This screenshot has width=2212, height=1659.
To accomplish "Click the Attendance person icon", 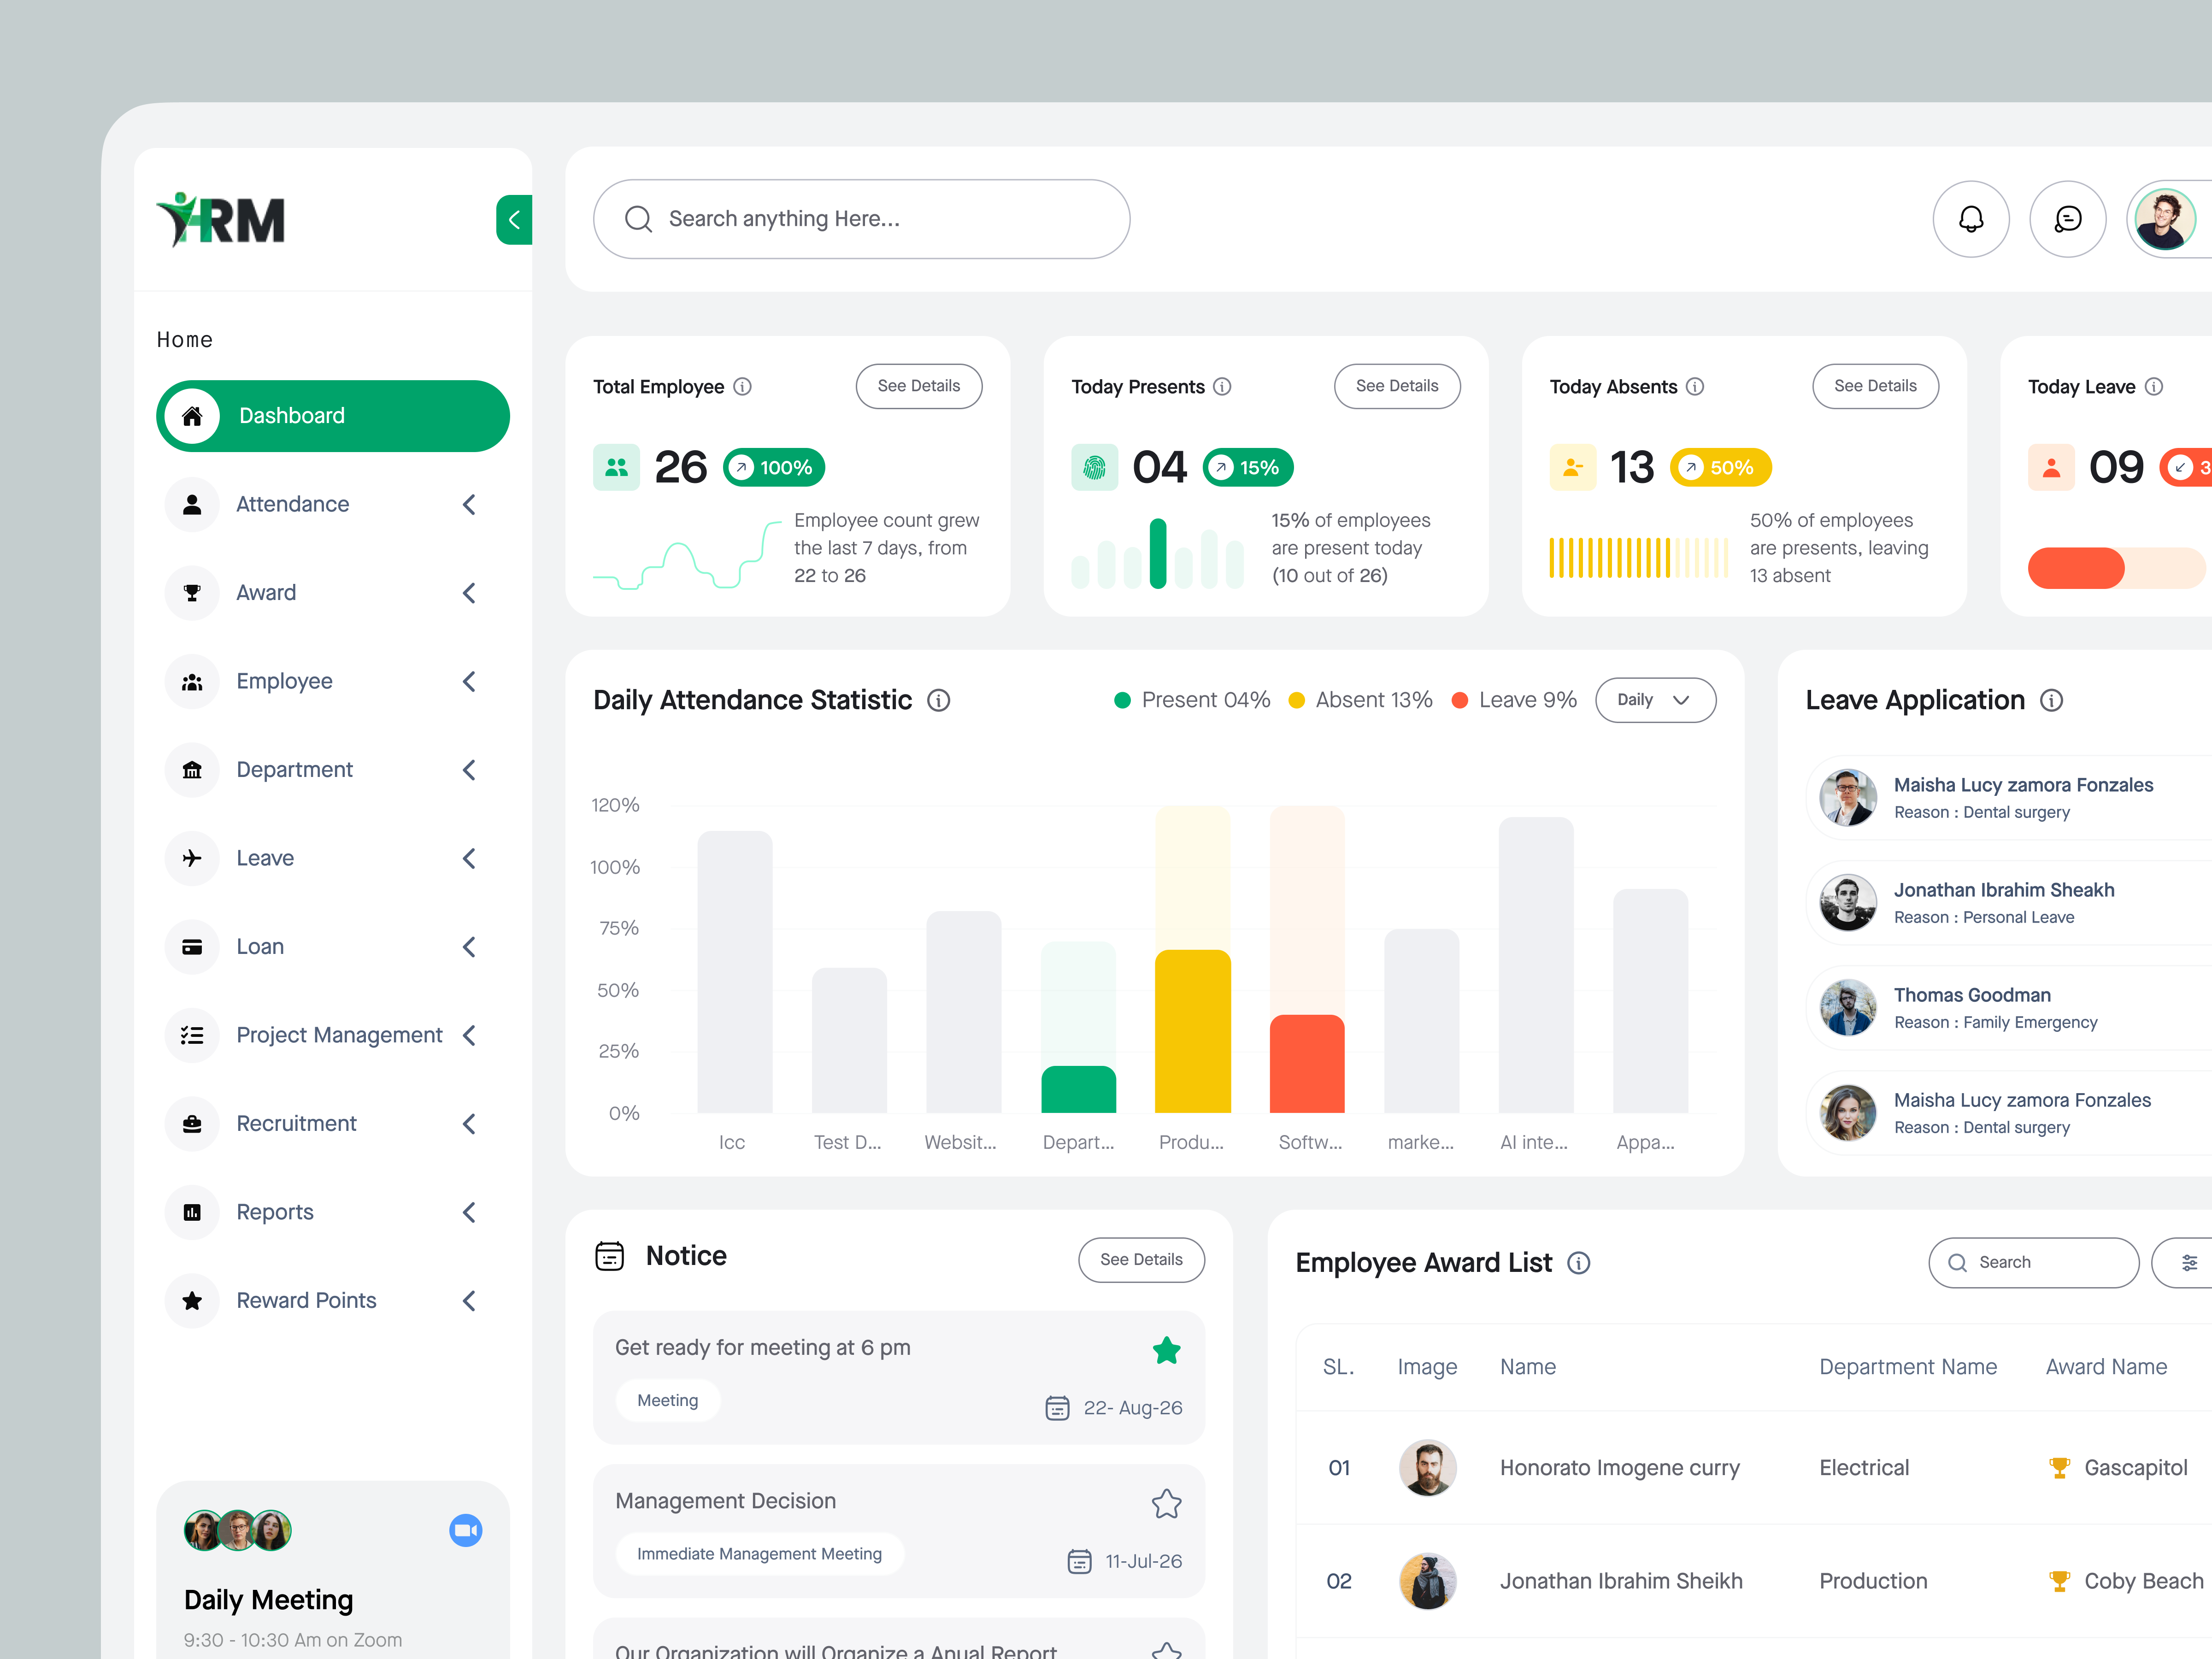I will pos(192,504).
